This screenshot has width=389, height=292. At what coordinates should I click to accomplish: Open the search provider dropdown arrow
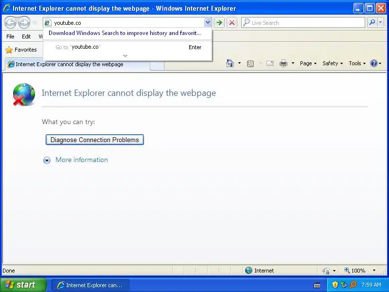pos(381,22)
